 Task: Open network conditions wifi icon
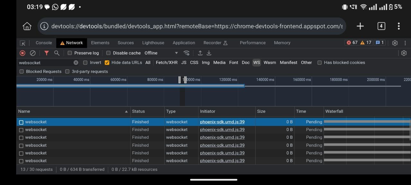(186, 53)
